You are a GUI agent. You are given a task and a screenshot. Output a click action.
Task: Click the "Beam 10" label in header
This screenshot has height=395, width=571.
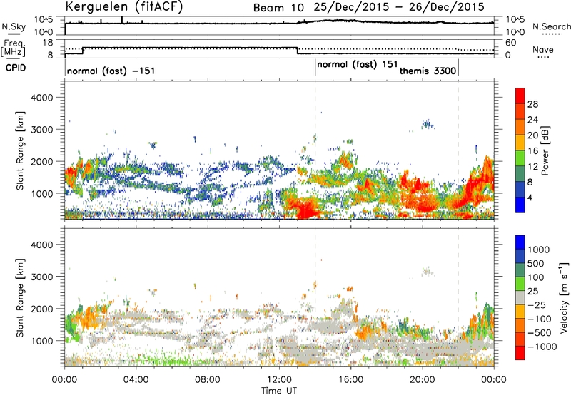[278, 8]
